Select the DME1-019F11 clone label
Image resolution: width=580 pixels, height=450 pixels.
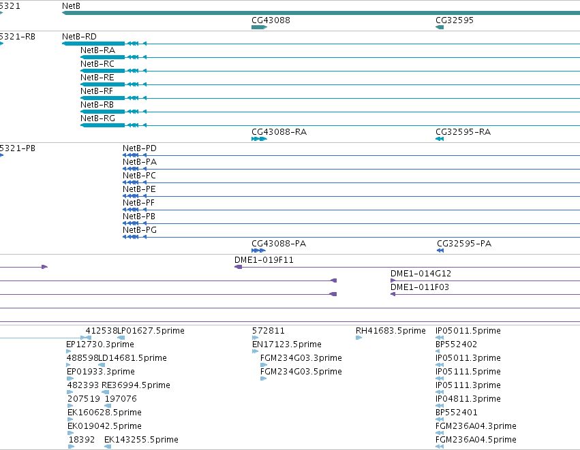pos(264,260)
